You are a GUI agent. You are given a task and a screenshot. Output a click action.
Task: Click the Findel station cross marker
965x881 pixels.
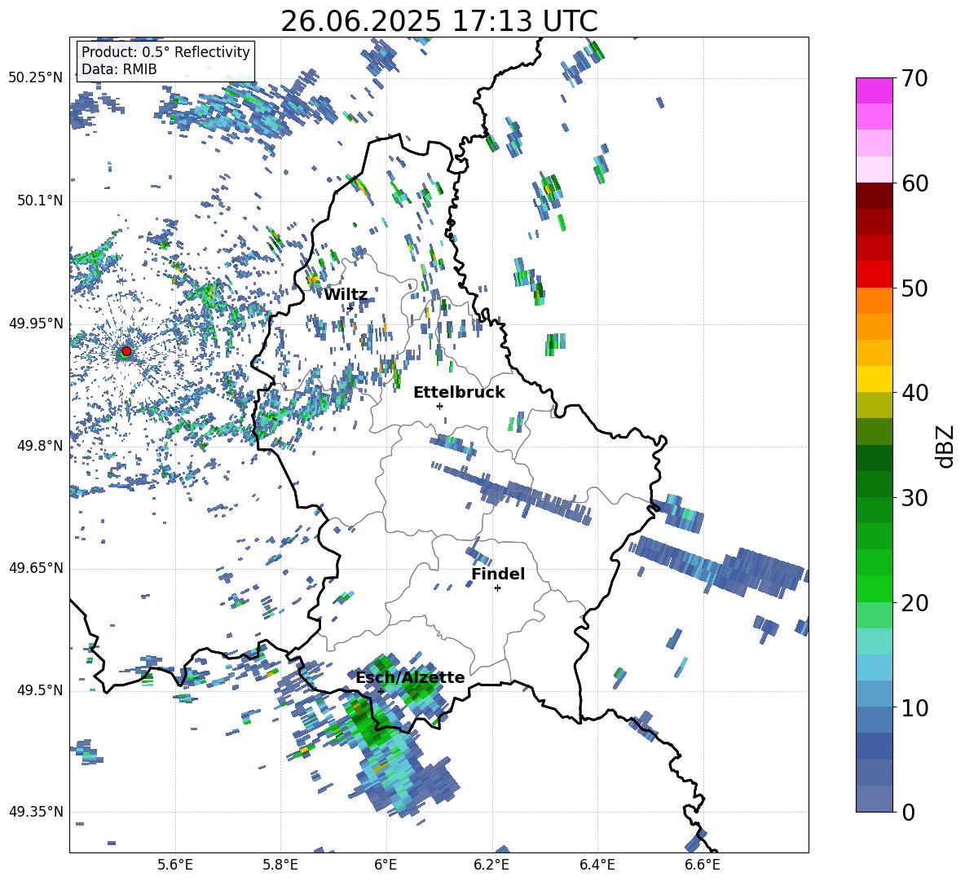pos(497,588)
